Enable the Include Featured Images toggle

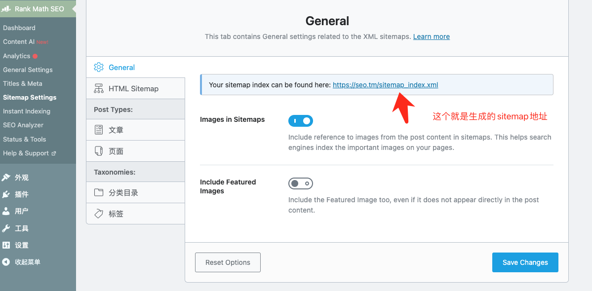(x=300, y=183)
